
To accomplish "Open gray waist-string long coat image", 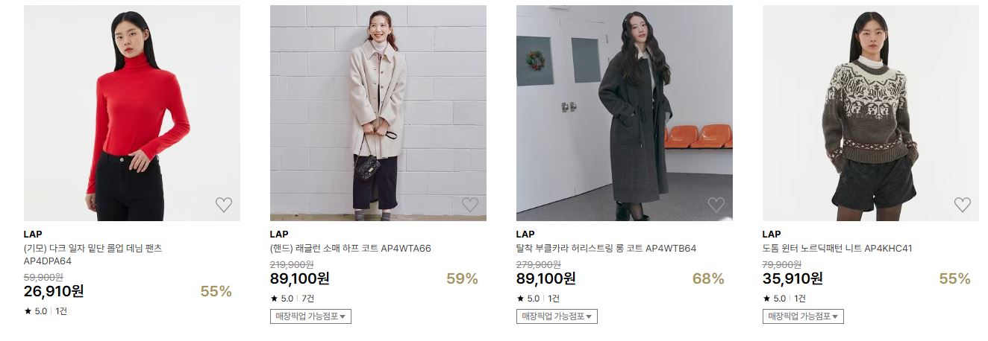I will coord(625,113).
